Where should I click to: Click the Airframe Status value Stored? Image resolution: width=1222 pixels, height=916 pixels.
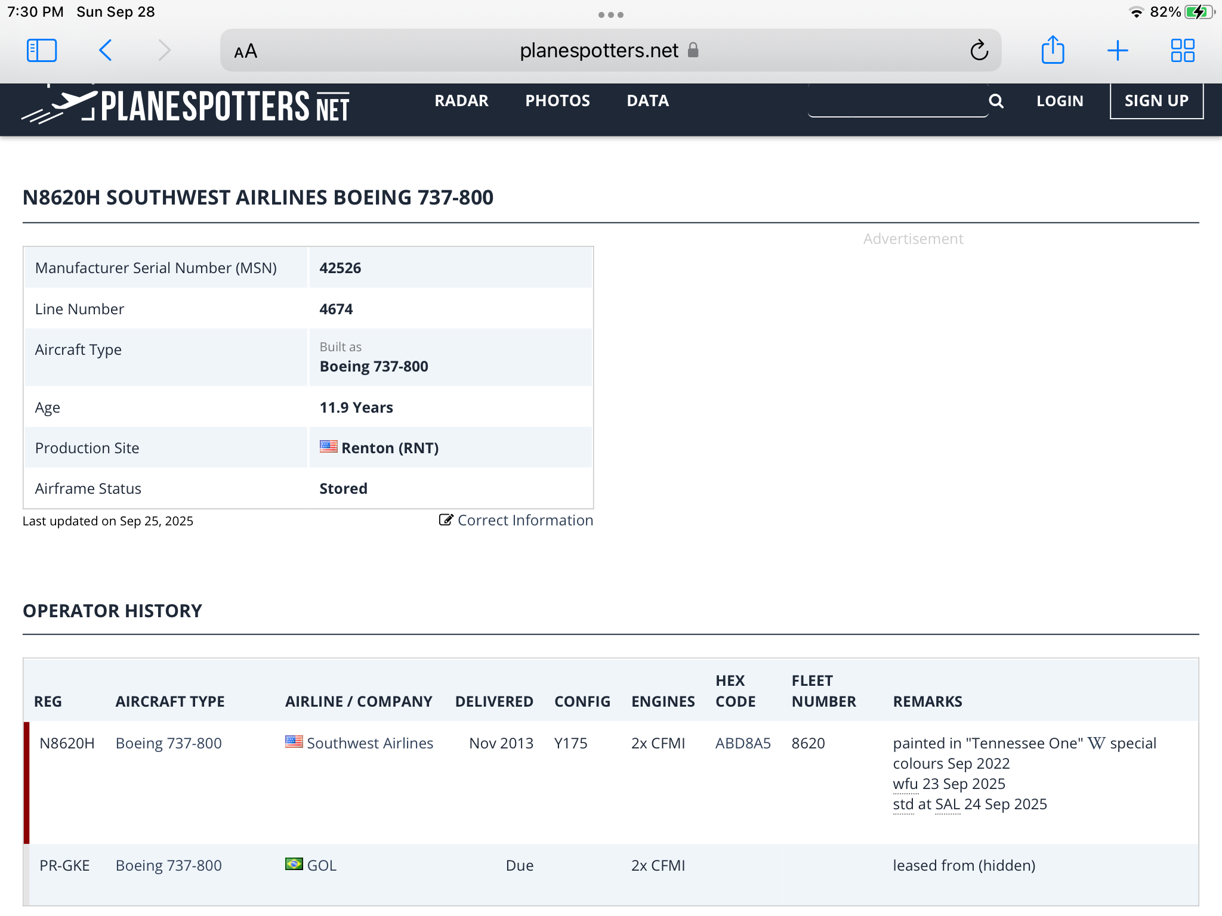(x=343, y=488)
